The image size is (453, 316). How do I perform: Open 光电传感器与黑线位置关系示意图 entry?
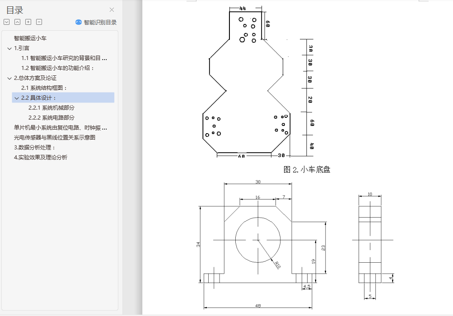pyautogui.click(x=55, y=138)
